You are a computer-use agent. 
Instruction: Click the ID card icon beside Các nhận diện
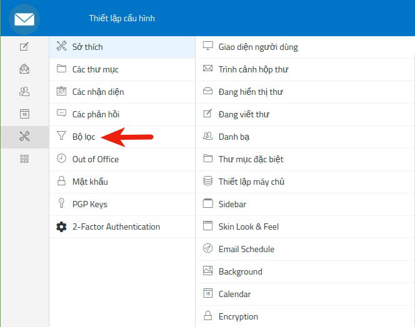(x=61, y=91)
